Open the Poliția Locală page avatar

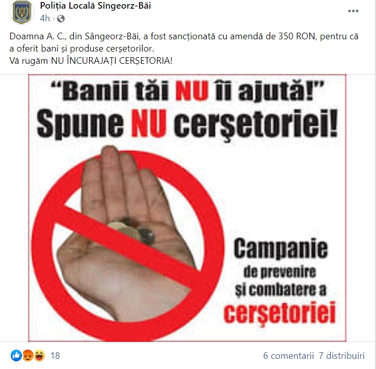[x=22, y=12]
